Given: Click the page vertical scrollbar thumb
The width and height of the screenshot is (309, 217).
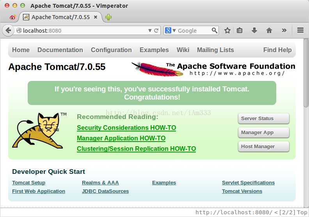Looking at the screenshot, I should (x=306, y=73).
